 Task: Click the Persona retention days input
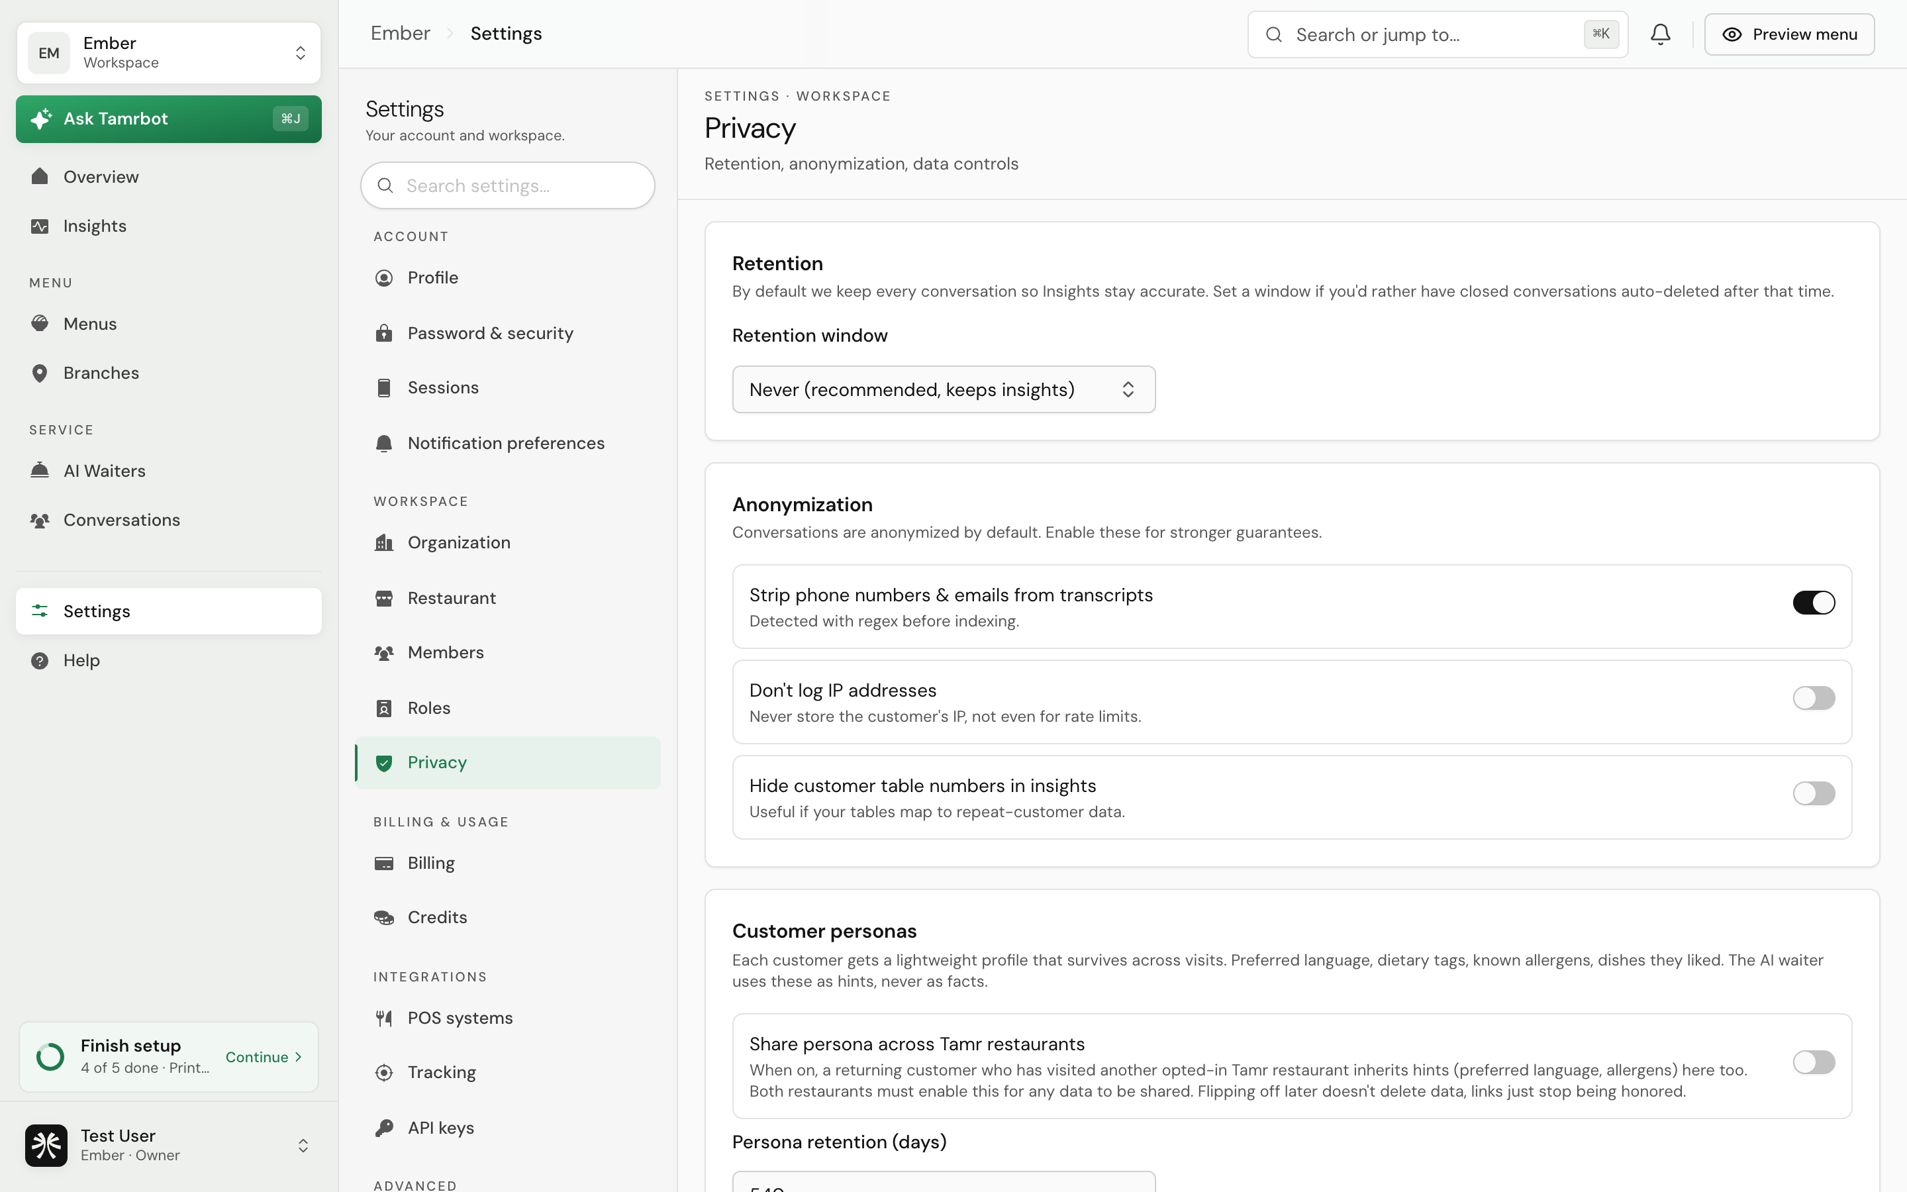(x=944, y=1182)
